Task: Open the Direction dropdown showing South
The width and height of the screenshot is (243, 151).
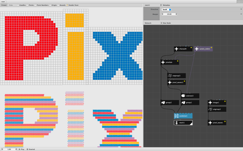Action: 166,10
